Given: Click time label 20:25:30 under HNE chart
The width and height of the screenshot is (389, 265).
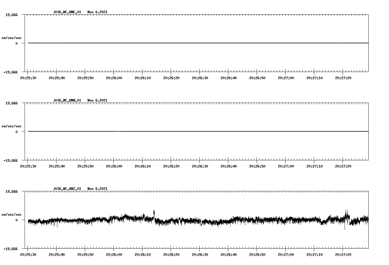Looking at the screenshot, I should pyautogui.click(x=28, y=78).
